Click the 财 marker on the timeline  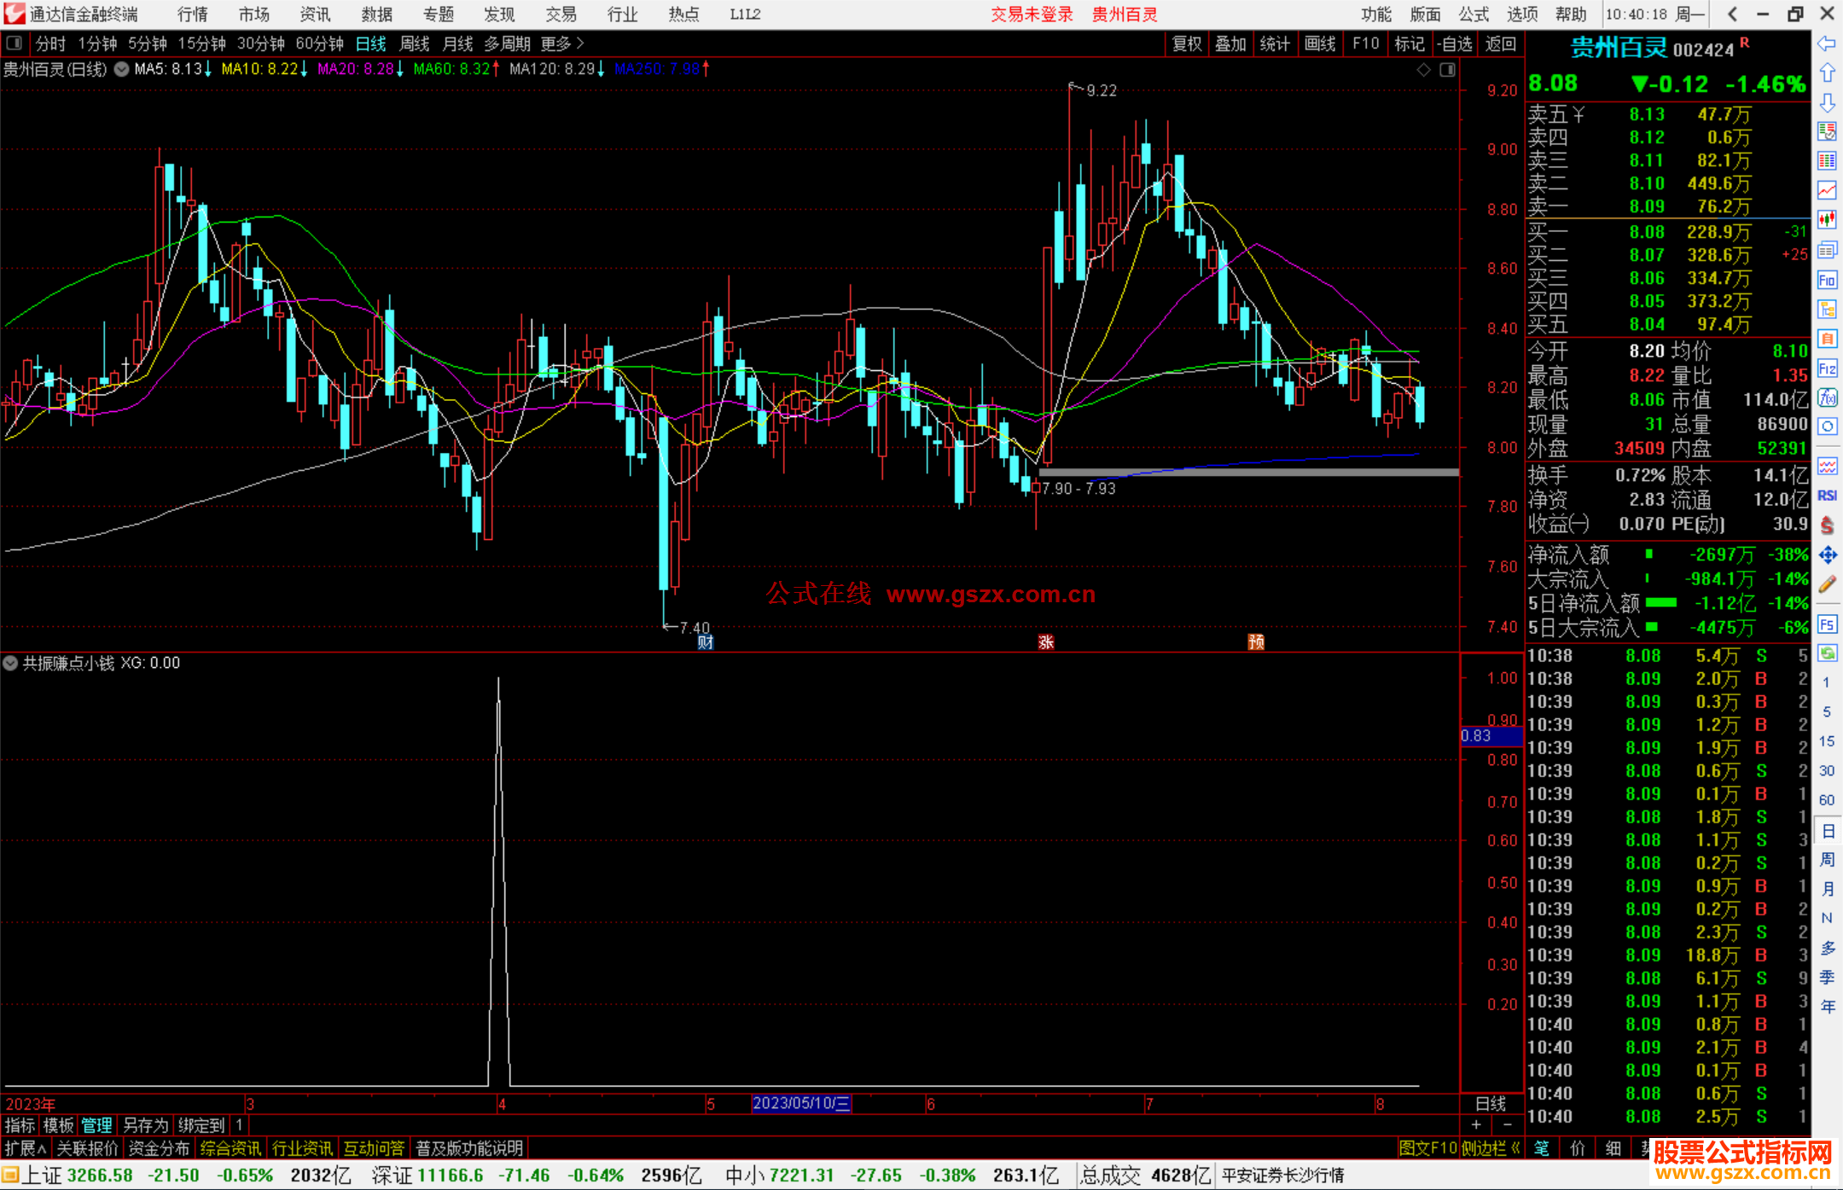coord(705,642)
